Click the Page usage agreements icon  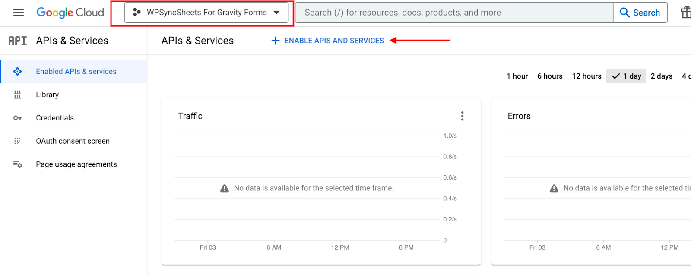[x=17, y=164]
